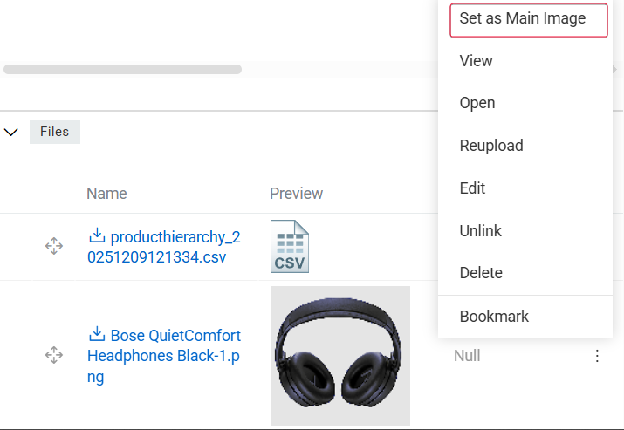Click download icon beside producthierarchy CSV file

point(97,236)
